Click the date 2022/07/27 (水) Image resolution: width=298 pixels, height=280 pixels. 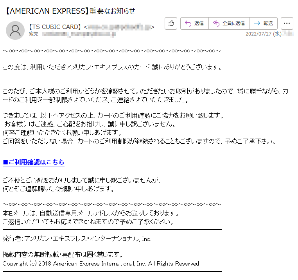[x=264, y=34]
